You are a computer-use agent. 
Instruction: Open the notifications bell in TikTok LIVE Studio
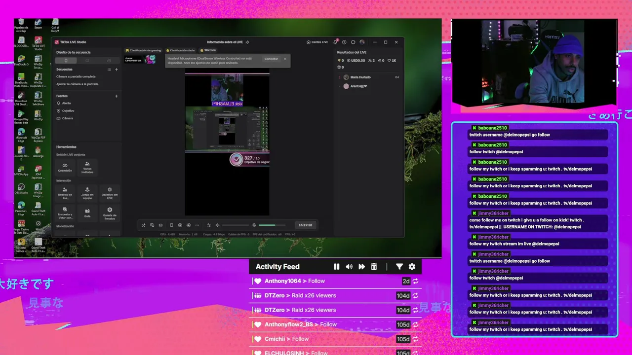(335, 42)
